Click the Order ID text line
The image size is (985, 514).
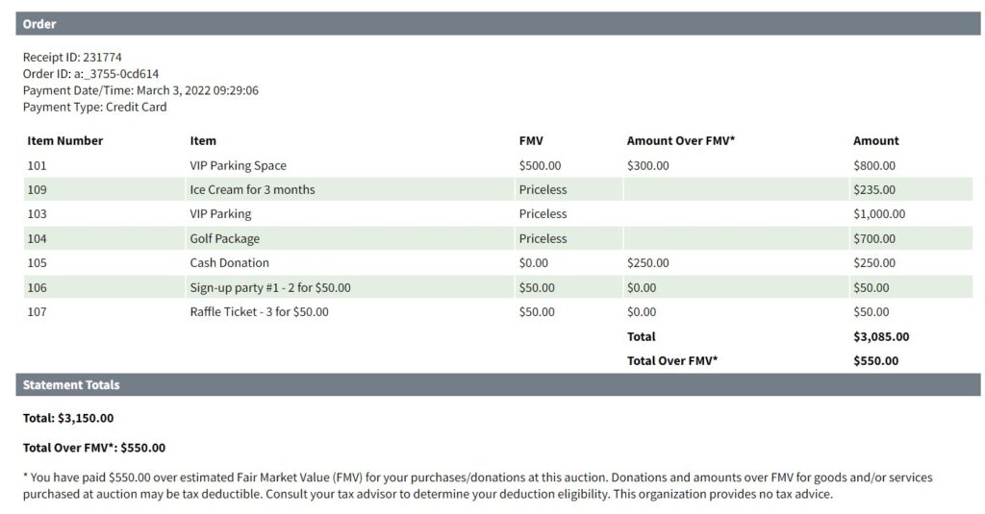(x=90, y=74)
